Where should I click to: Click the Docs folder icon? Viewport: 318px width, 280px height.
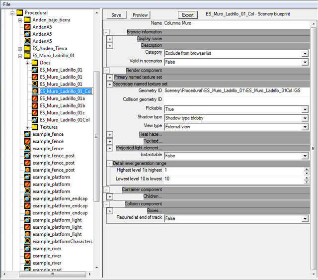click(x=35, y=63)
